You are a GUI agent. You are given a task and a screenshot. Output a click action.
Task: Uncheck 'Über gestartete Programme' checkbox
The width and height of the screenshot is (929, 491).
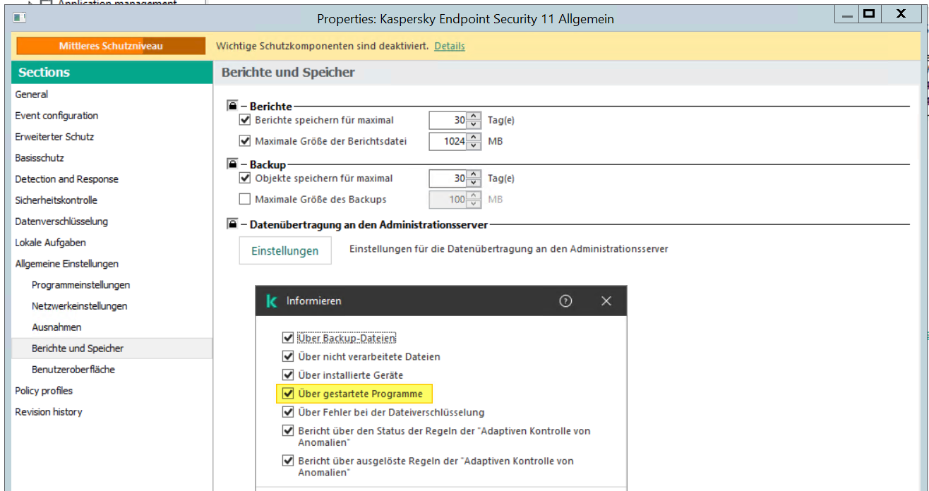[x=288, y=394]
